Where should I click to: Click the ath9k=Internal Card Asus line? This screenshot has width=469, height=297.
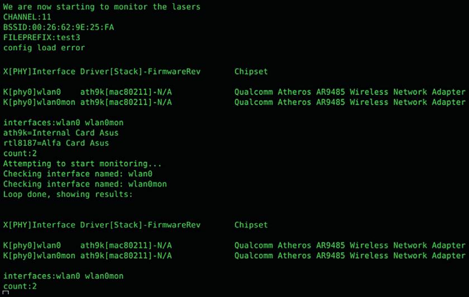(x=61, y=133)
